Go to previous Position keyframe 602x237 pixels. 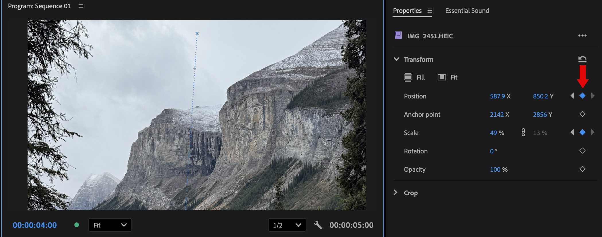[572, 96]
